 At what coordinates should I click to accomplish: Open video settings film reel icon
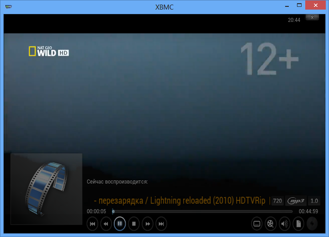pos(271,224)
